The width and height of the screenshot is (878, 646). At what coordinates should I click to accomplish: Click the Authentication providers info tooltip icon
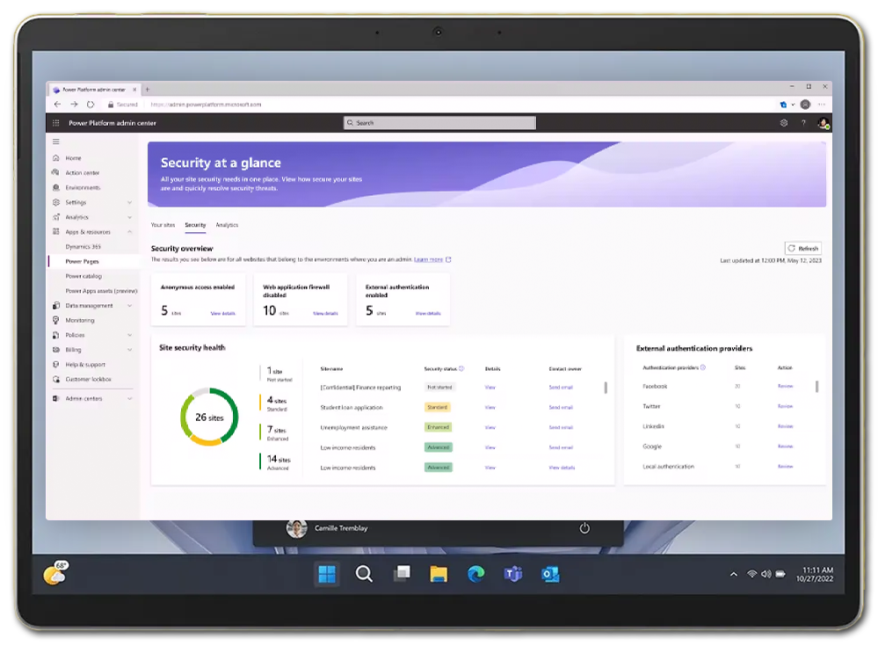(x=702, y=367)
